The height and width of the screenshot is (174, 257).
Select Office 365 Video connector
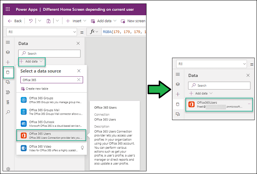(x=52, y=148)
